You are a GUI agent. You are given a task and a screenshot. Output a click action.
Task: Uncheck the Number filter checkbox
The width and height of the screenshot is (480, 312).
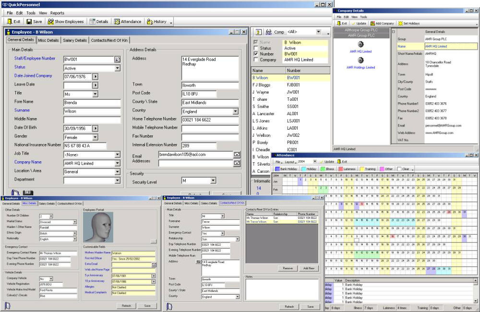(255, 54)
